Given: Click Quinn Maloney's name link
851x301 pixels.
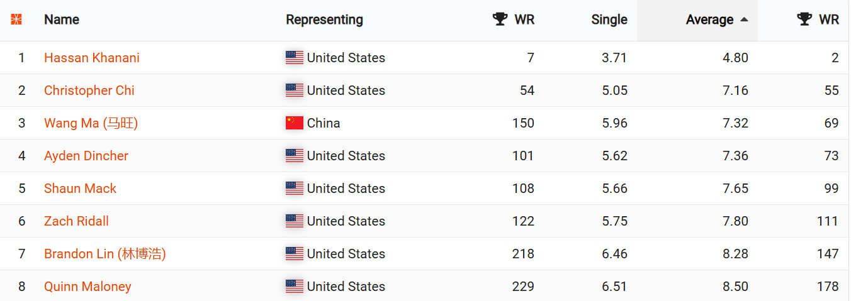Looking at the screenshot, I should (87, 287).
